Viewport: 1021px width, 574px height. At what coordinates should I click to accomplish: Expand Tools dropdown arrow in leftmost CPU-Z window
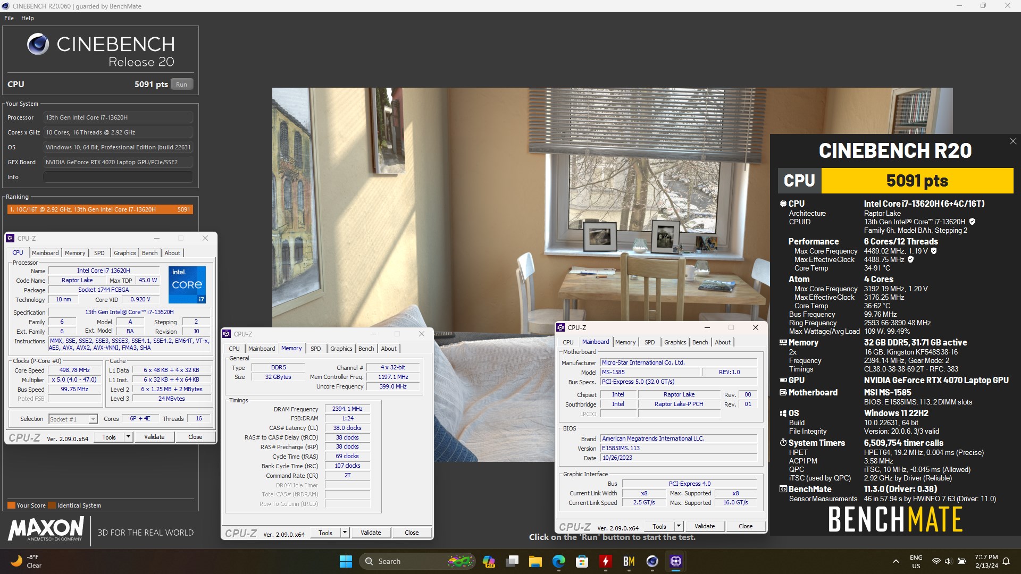click(x=128, y=437)
